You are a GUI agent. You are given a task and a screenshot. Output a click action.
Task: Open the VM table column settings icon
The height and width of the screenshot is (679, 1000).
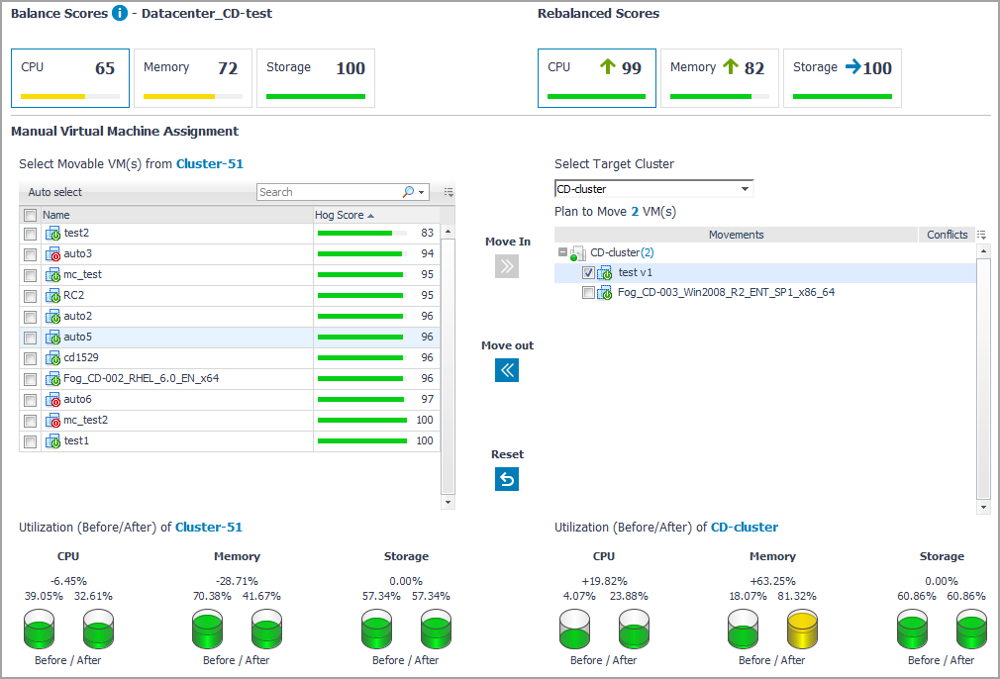coord(449,192)
